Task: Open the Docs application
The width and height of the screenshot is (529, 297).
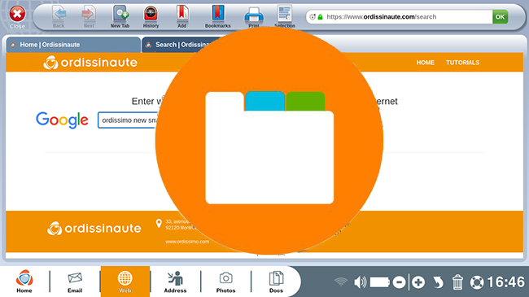Action: pyautogui.click(x=276, y=282)
